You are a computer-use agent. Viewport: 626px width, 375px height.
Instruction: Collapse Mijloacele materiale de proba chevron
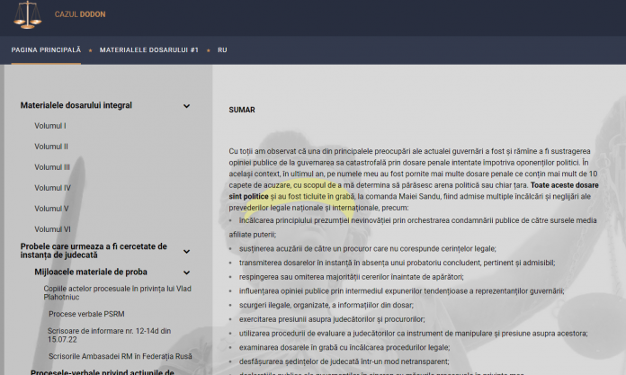coord(186,272)
